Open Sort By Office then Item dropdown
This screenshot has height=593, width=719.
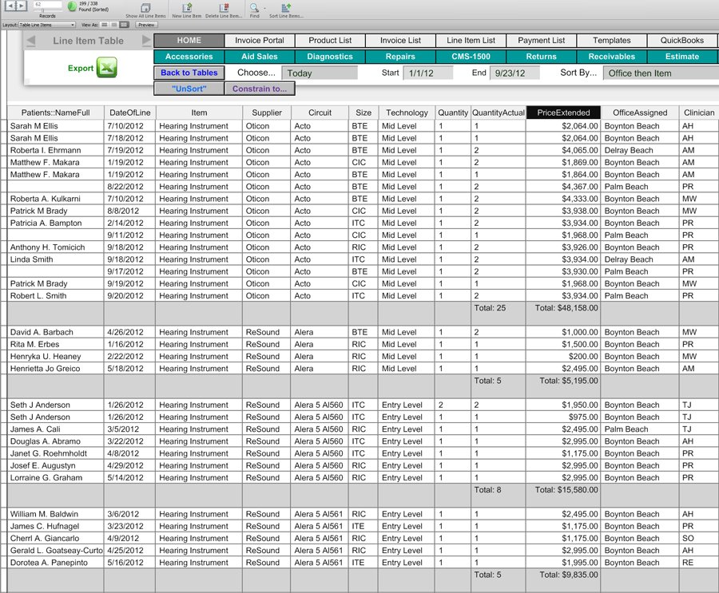tap(661, 73)
